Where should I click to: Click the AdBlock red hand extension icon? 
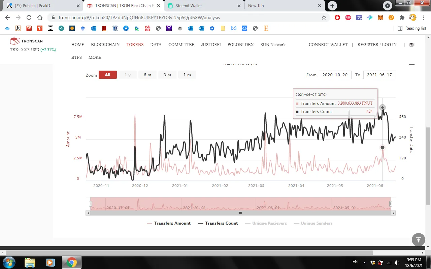click(337, 17)
